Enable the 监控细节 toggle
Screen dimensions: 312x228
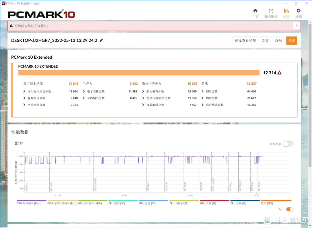click(288, 144)
